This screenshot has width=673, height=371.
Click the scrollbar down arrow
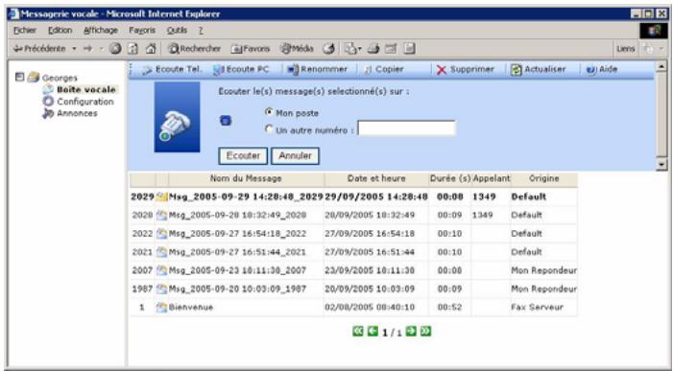[661, 165]
